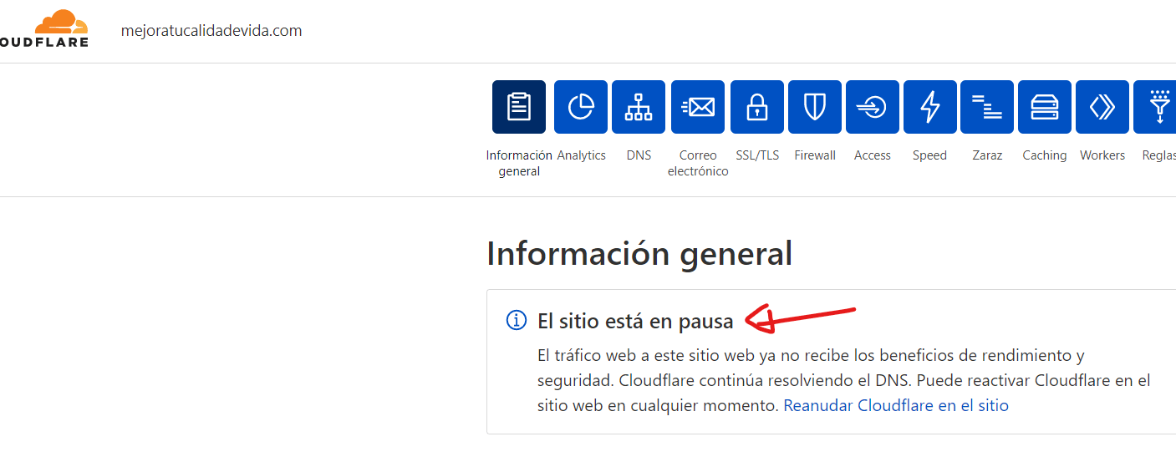
Task: Open the Caching drive icon
Action: click(1045, 107)
